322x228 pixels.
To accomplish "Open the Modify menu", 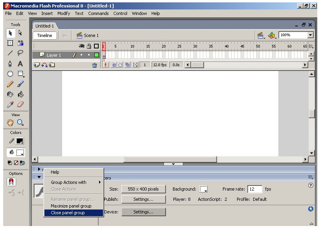I will pyautogui.click(x=64, y=13).
